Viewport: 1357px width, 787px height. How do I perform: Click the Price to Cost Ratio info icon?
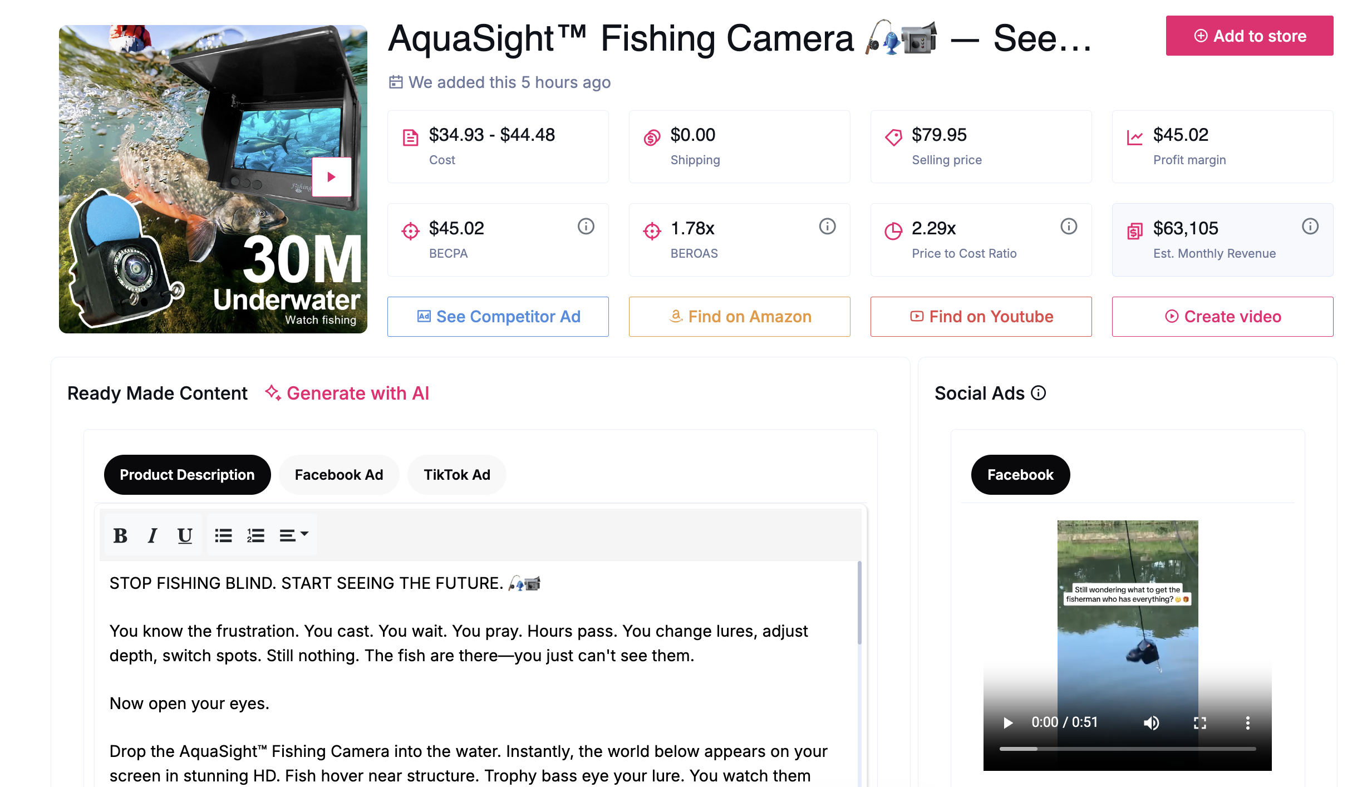(x=1068, y=227)
